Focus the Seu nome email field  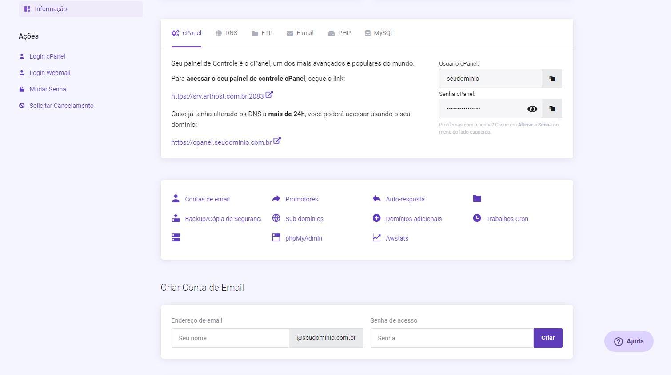tap(230, 338)
